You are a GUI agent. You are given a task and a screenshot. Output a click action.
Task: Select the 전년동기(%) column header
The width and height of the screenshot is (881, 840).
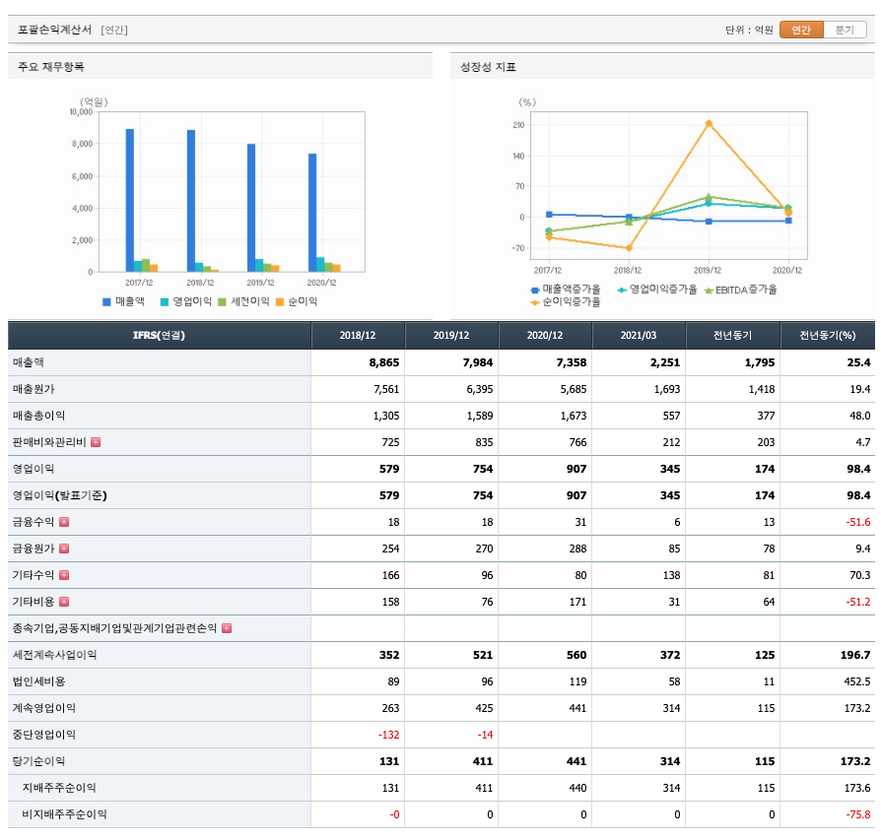[828, 335]
